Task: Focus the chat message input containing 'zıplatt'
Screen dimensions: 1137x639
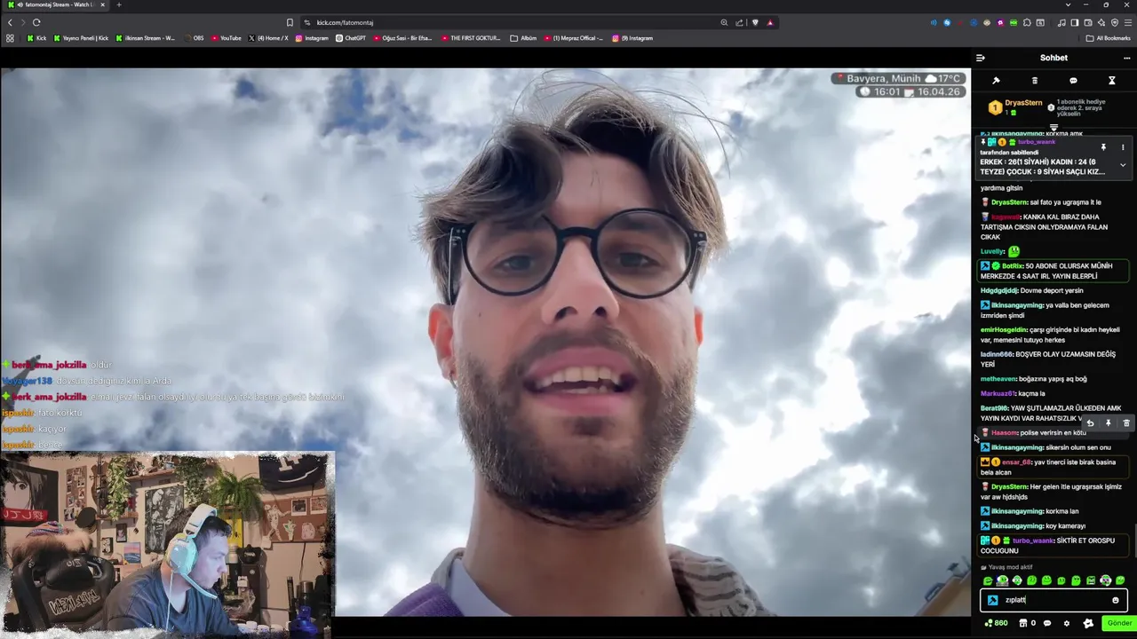Action: (1054, 600)
